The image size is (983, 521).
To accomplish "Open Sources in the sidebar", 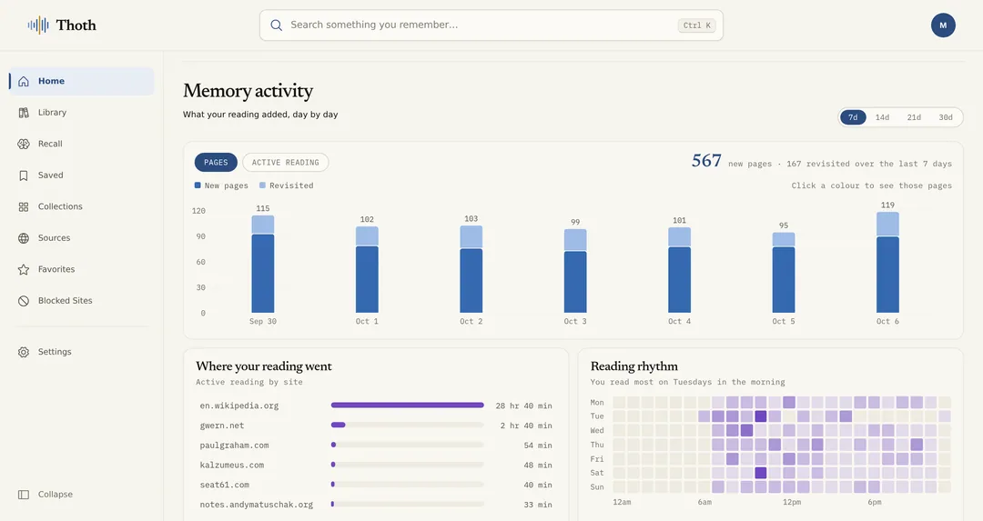I will pyautogui.click(x=82, y=238).
